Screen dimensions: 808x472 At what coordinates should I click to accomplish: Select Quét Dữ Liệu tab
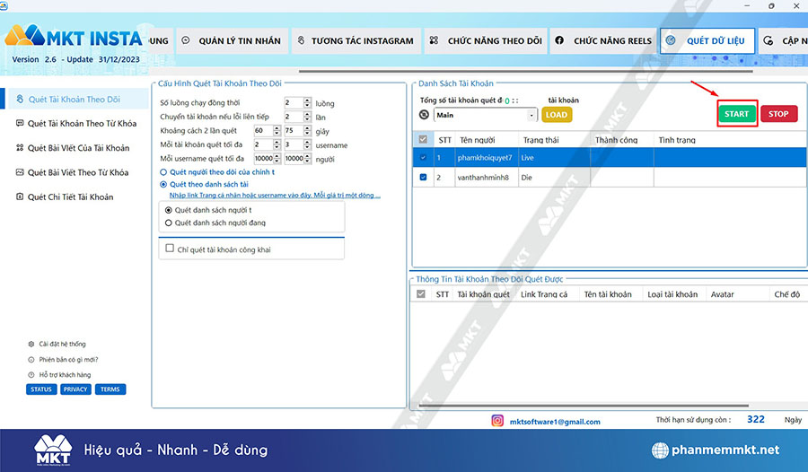707,40
